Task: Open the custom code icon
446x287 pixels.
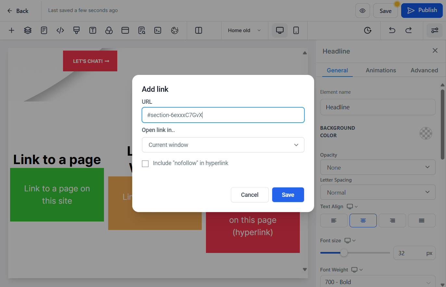Action: click(60, 30)
